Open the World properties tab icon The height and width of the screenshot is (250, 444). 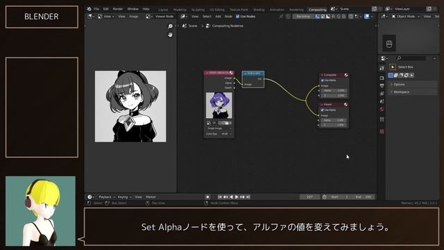coord(382,110)
